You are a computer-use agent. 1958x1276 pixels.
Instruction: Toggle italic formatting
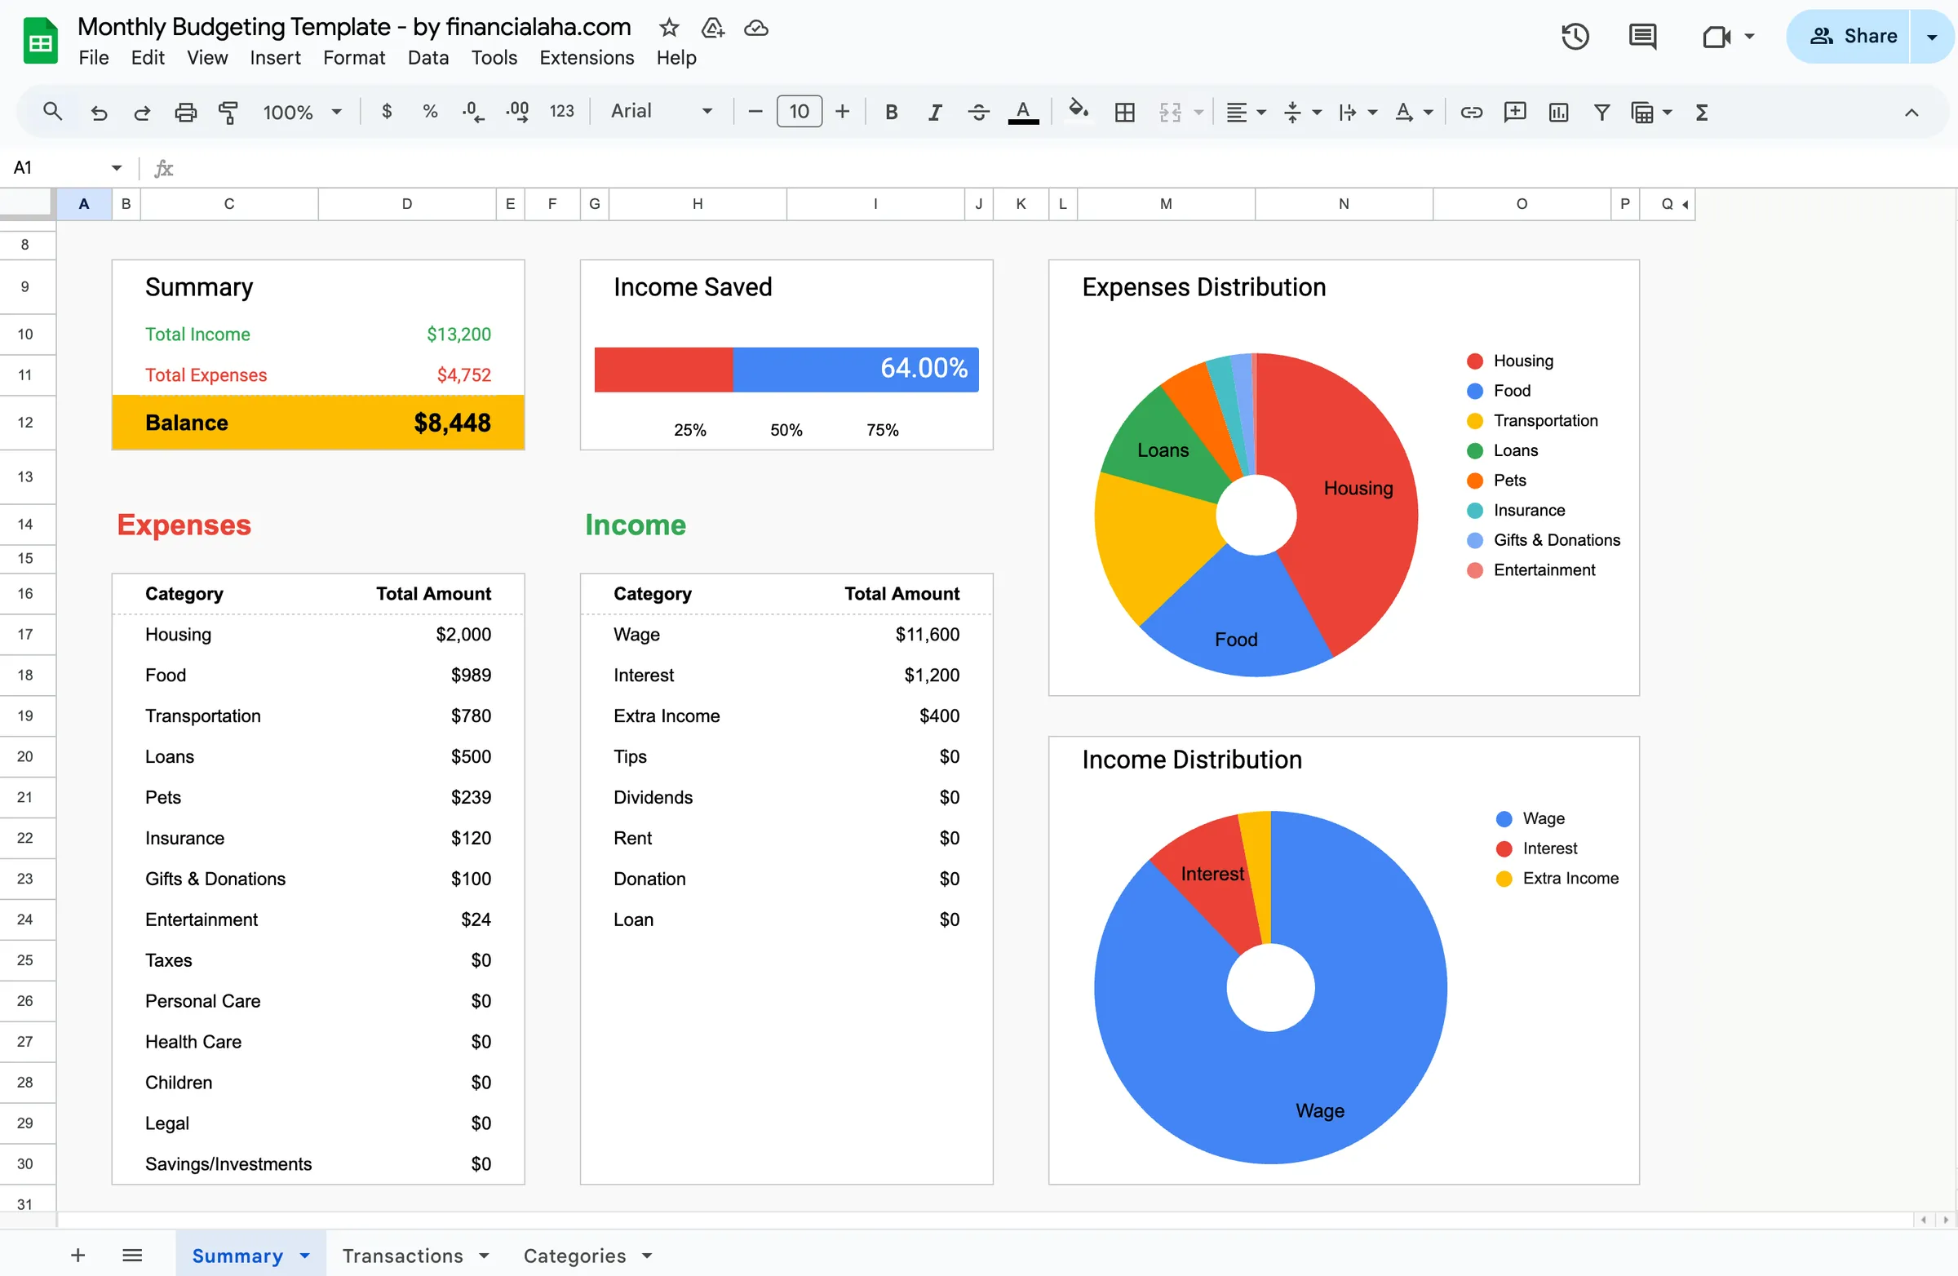[x=935, y=111]
